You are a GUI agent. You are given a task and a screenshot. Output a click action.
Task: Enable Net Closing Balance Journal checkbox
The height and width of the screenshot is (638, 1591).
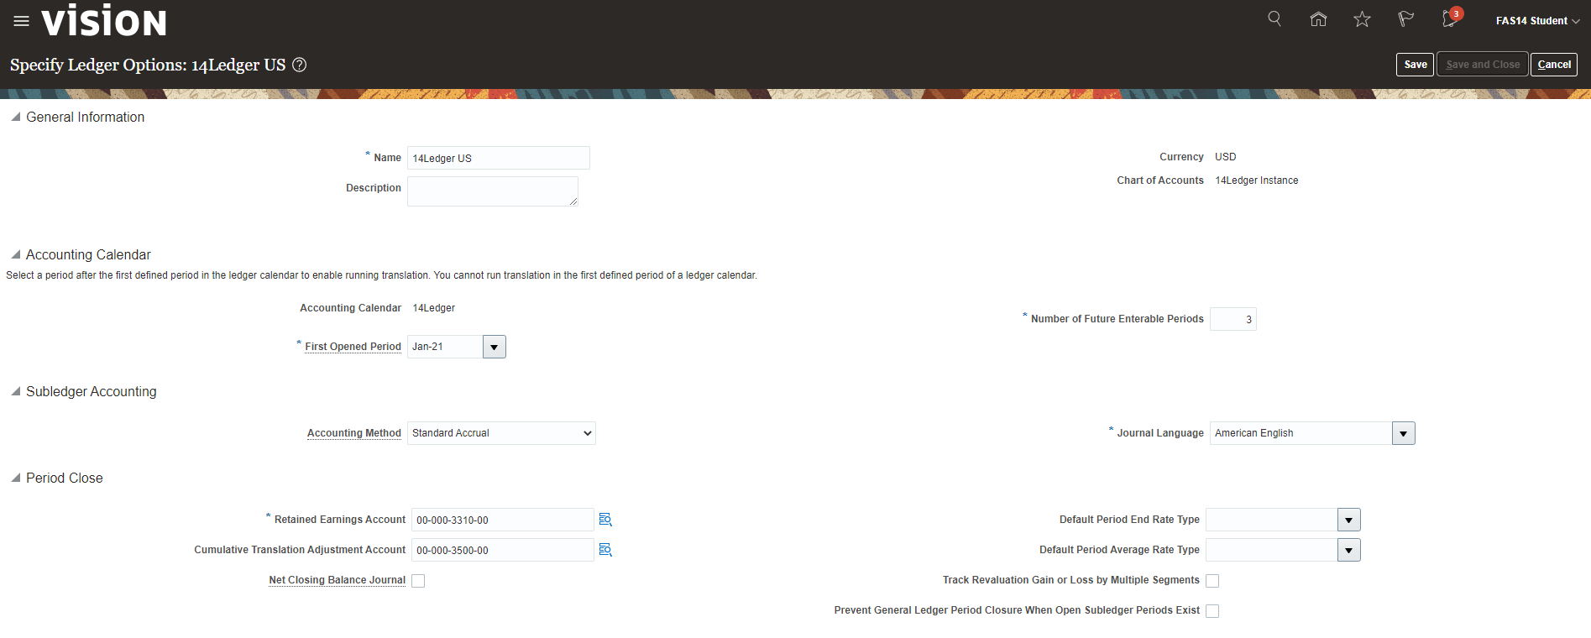418,581
